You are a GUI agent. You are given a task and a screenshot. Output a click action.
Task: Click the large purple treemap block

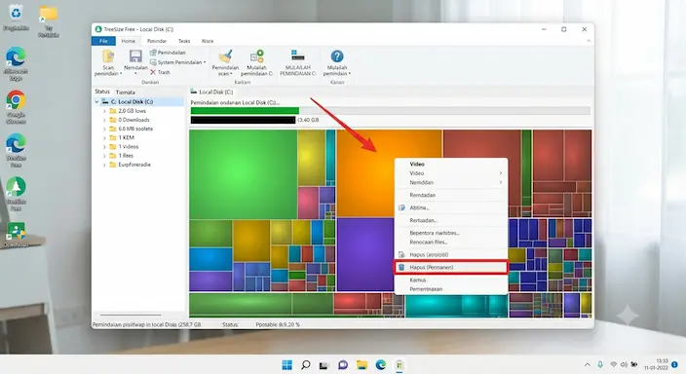tap(365, 254)
